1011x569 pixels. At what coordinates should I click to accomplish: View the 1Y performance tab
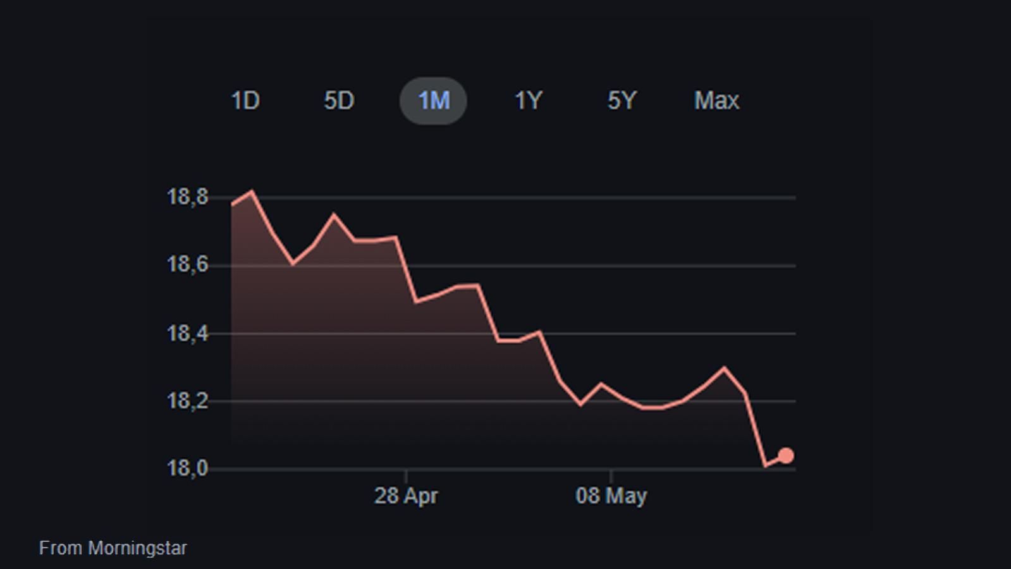[x=529, y=100]
